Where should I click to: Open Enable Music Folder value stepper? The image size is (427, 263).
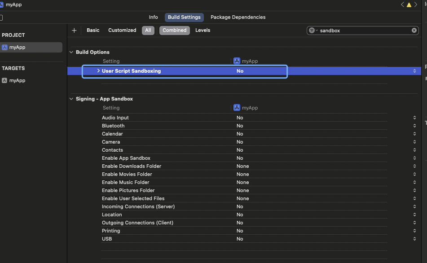pos(414,182)
